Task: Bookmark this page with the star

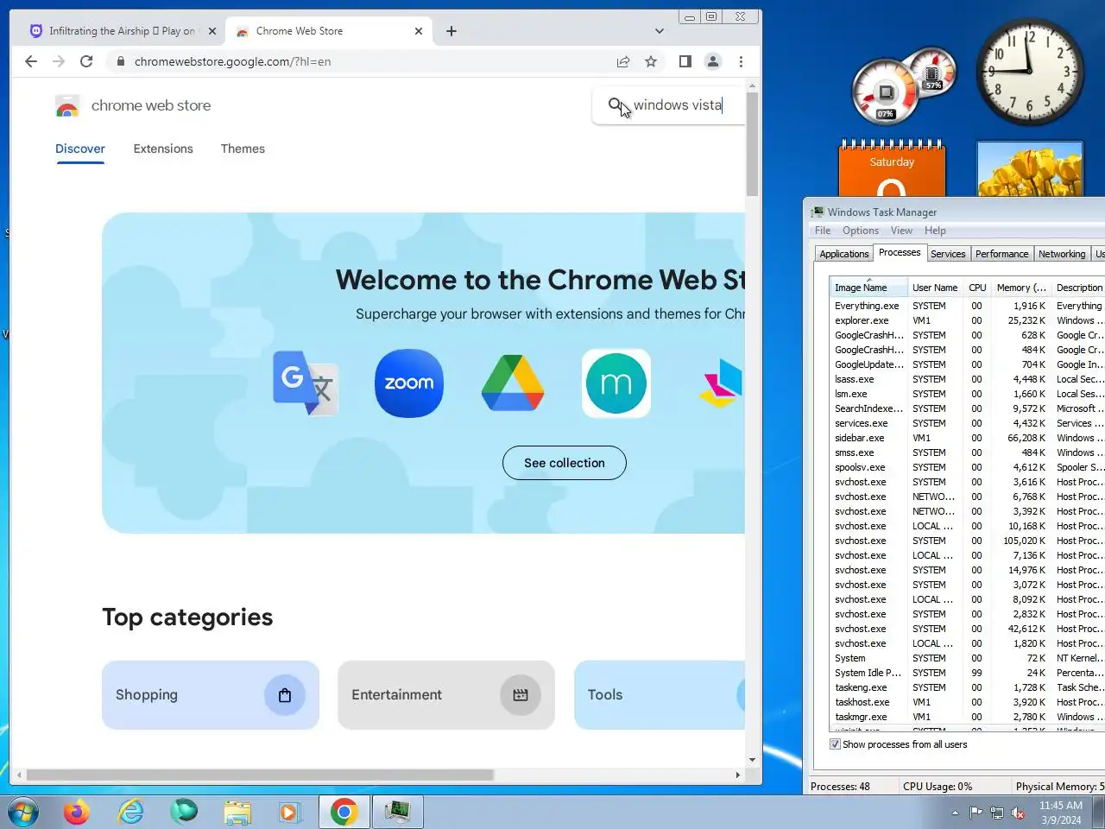Action: pyautogui.click(x=651, y=61)
